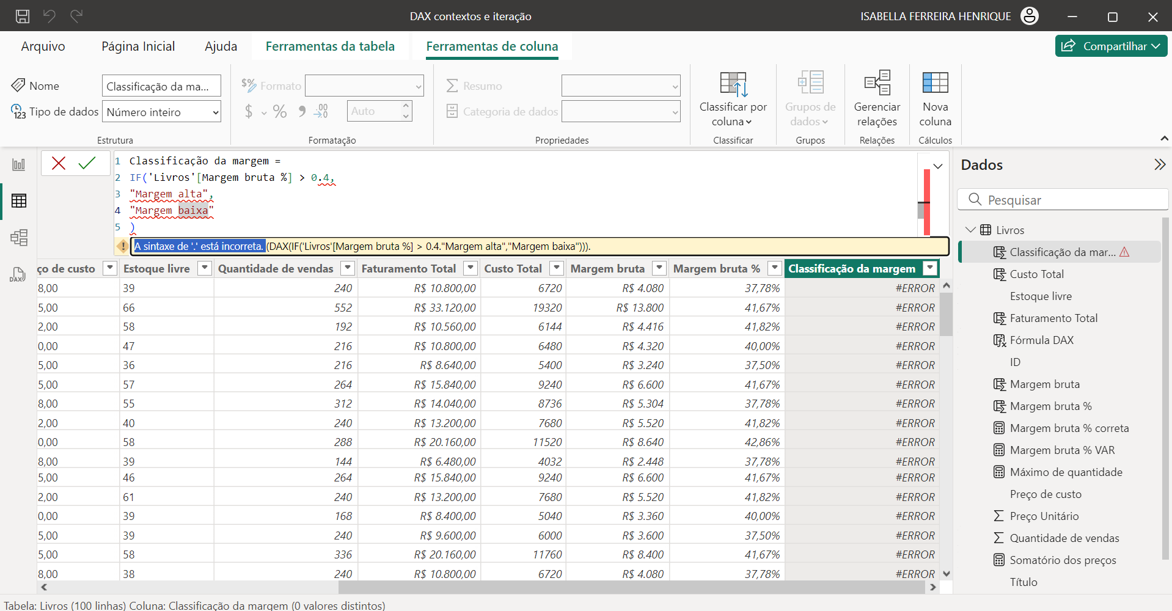Switch to Report view icon
The height and width of the screenshot is (611, 1172).
[19, 164]
